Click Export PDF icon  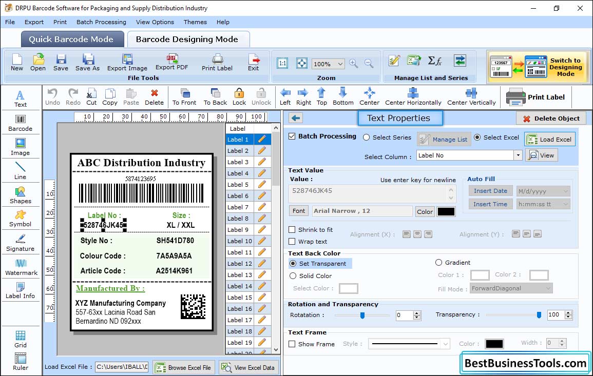(x=171, y=63)
